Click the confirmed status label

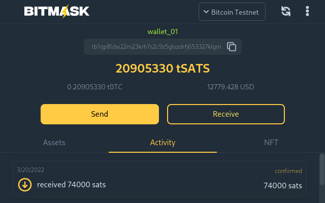click(x=288, y=171)
